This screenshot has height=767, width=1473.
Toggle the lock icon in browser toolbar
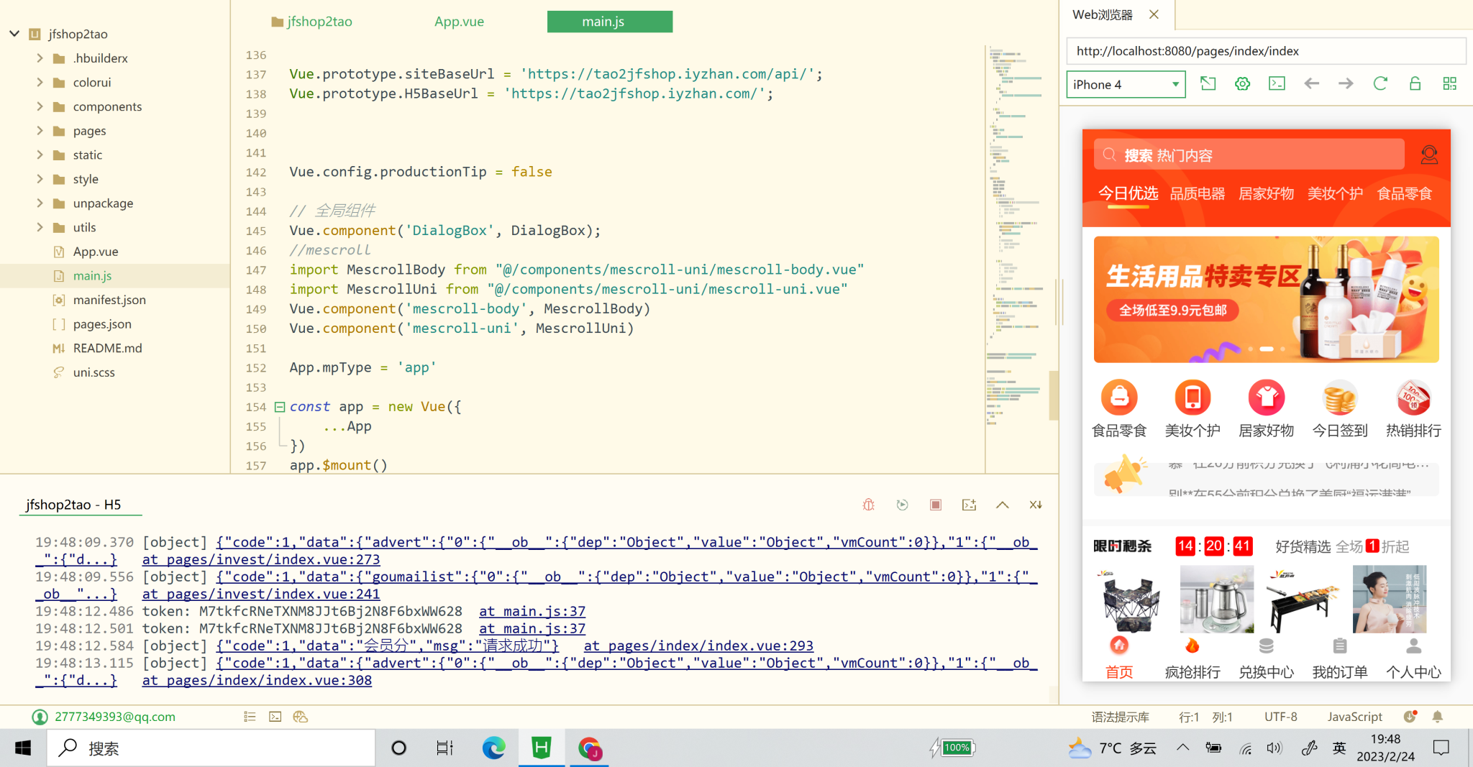(1415, 84)
